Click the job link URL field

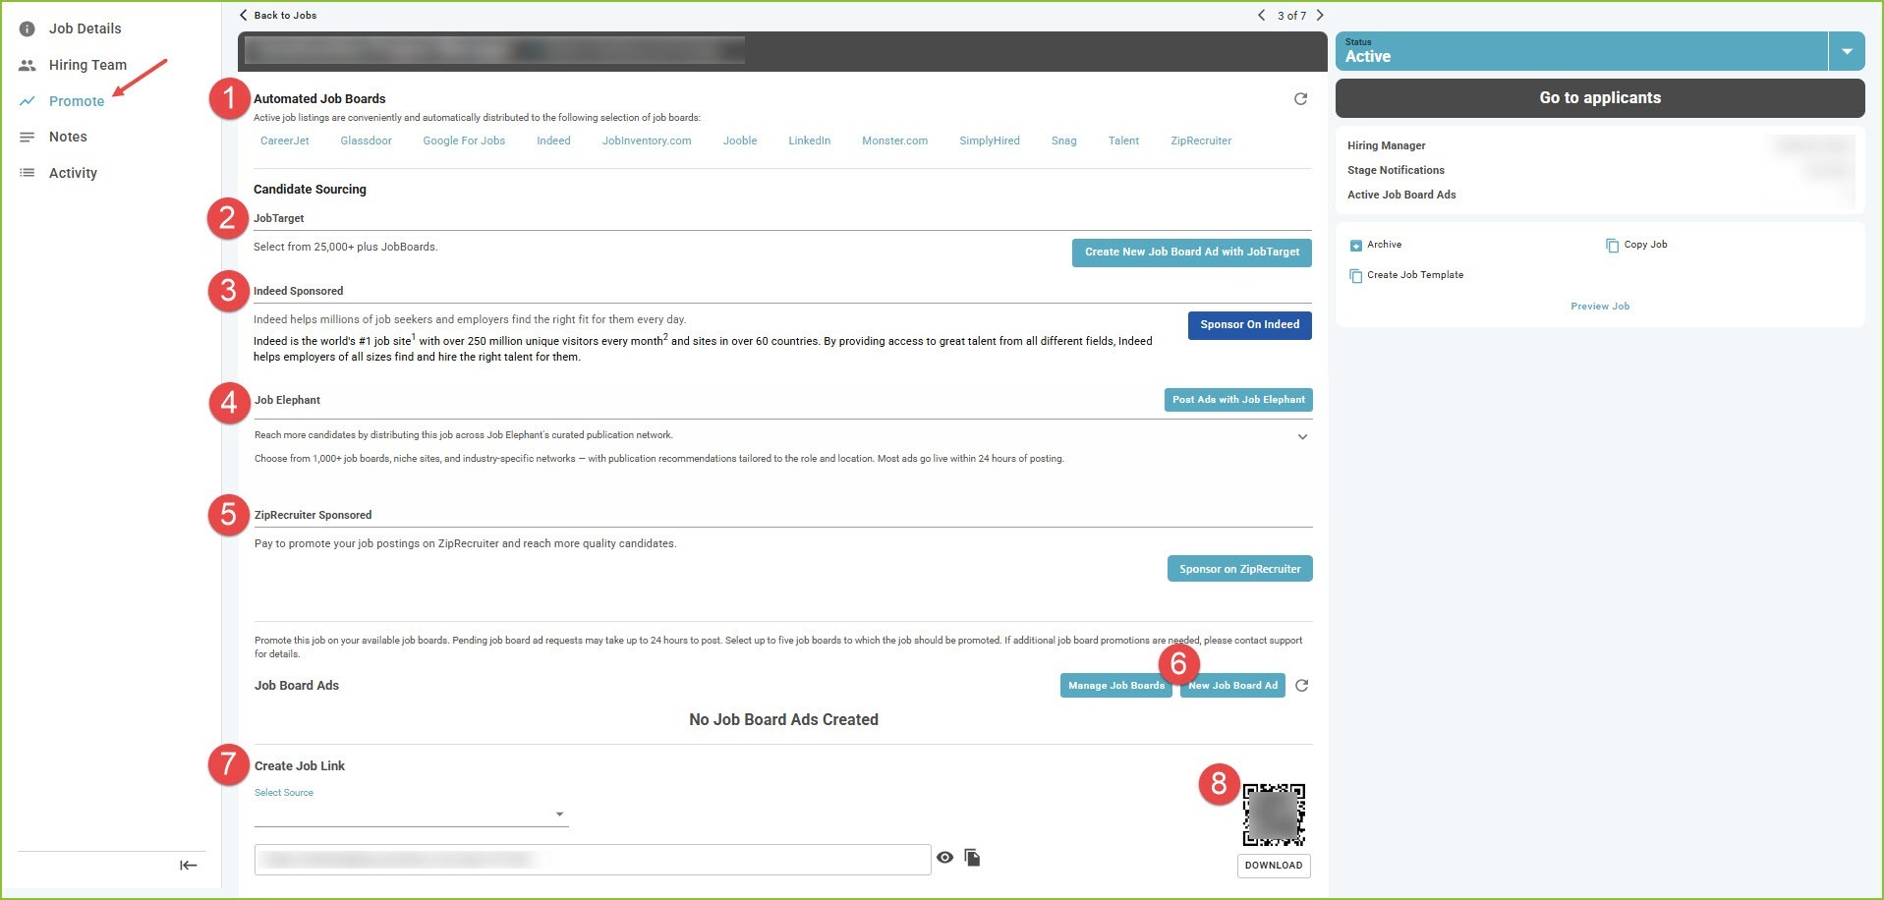pyautogui.click(x=593, y=860)
